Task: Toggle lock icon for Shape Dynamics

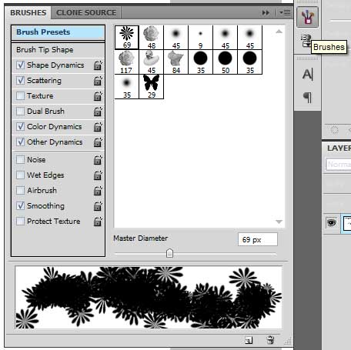Action: pyautogui.click(x=98, y=65)
